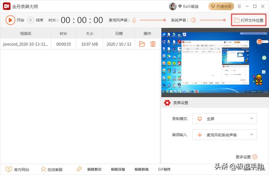The width and height of the screenshot is (269, 175).
Task: Click the person icon beside 在线客服
Action: click(x=43, y=170)
